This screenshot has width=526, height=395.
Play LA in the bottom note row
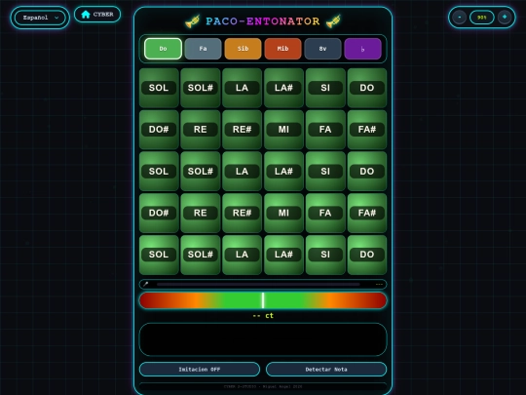tap(242, 255)
